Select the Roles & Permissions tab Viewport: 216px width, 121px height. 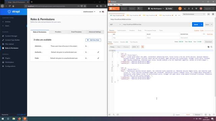pos(40,32)
